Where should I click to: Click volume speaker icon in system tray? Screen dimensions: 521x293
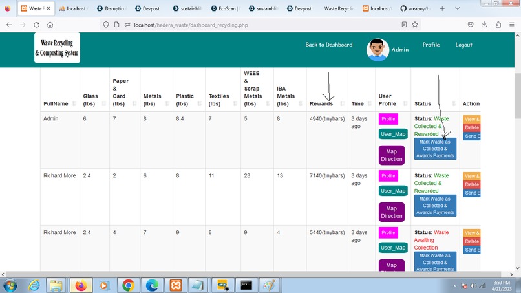[x=473, y=286]
